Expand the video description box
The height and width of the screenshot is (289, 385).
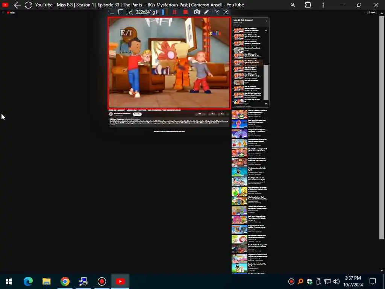tap(169, 122)
